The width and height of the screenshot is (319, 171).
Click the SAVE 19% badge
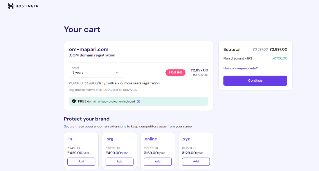click(175, 72)
